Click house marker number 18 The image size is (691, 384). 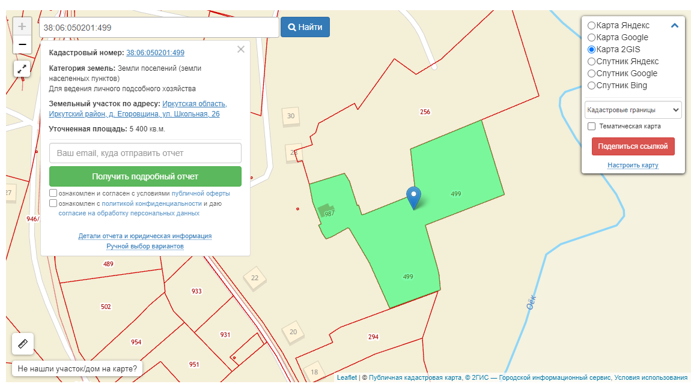(314, 371)
